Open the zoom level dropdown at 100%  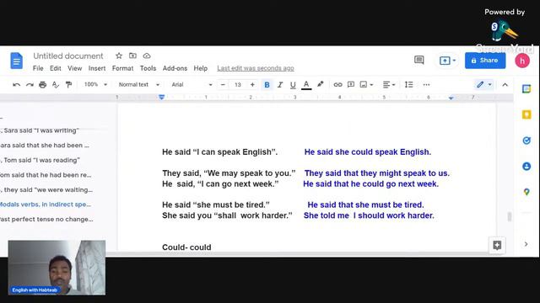[95, 84]
